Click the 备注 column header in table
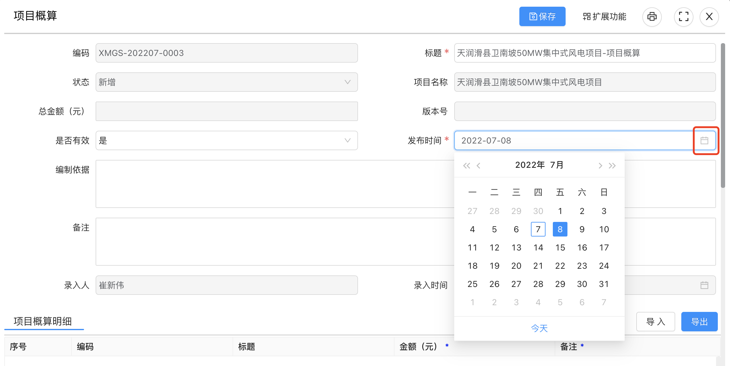This screenshot has height=366, width=730. coord(637,347)
